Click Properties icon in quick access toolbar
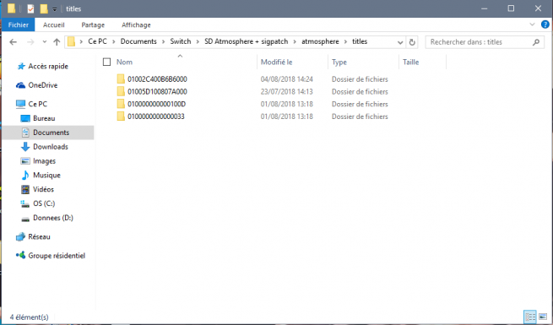The image size is (553, 325). [x=30, y=8]
